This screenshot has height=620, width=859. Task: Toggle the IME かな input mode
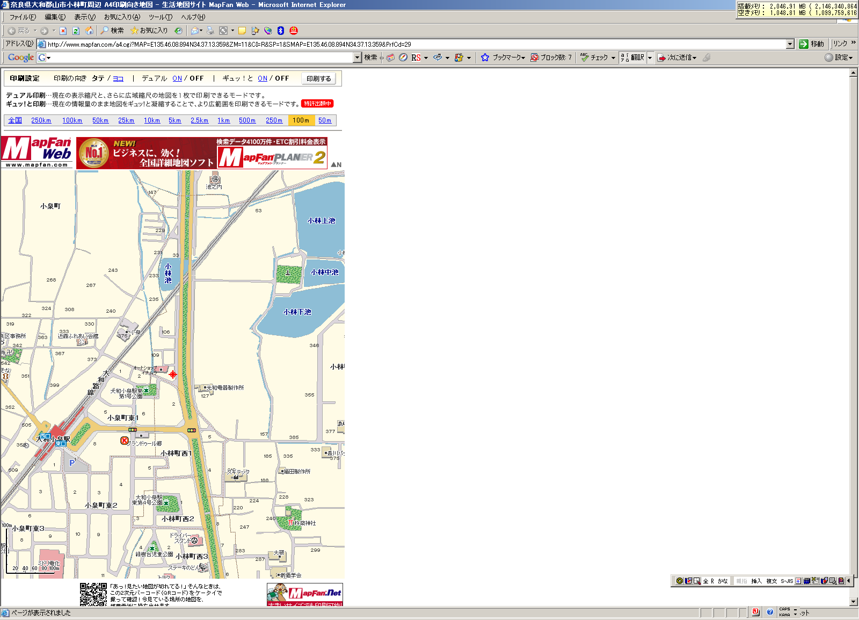point(723,581)
